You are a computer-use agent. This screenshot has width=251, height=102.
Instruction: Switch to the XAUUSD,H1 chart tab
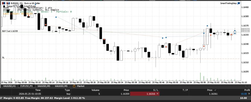point(10,86)
